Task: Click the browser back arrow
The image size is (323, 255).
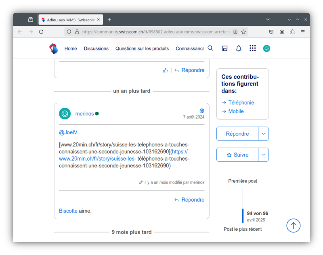Action: pos(20,32)
